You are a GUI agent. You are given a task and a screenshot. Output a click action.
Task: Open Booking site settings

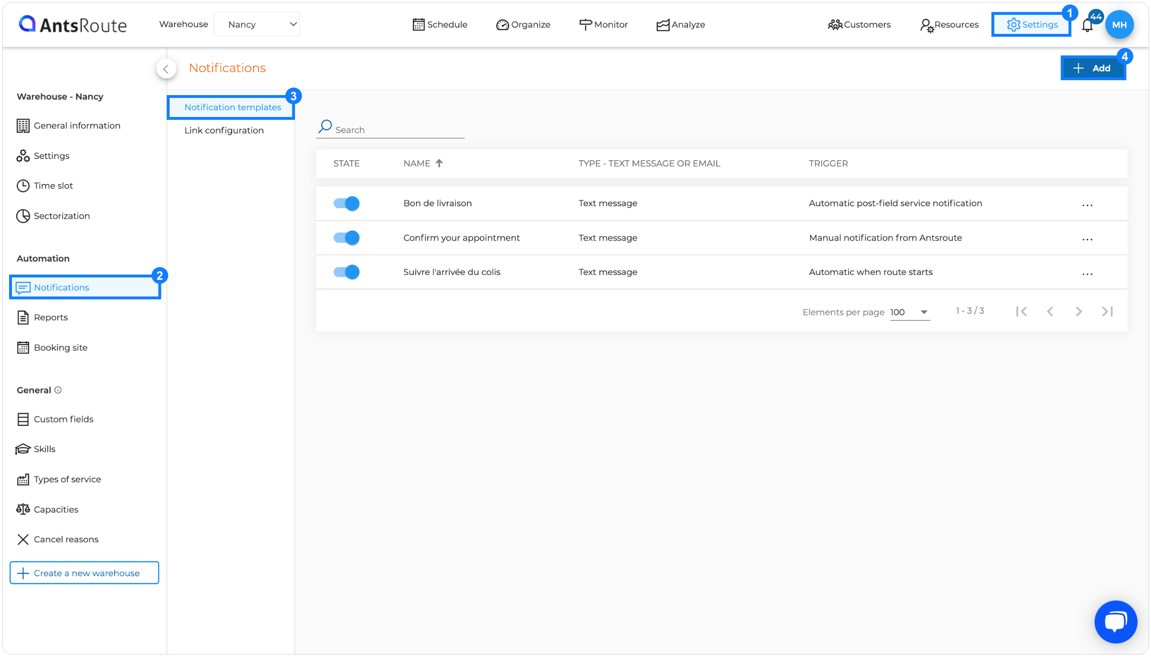coord(52,348)
